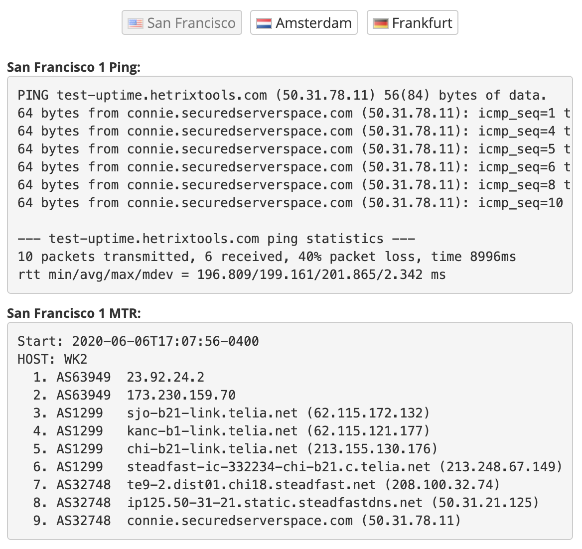Click the US flag icon
The width and height of the screenshot is (582, 549).
[x=135, y=23]
